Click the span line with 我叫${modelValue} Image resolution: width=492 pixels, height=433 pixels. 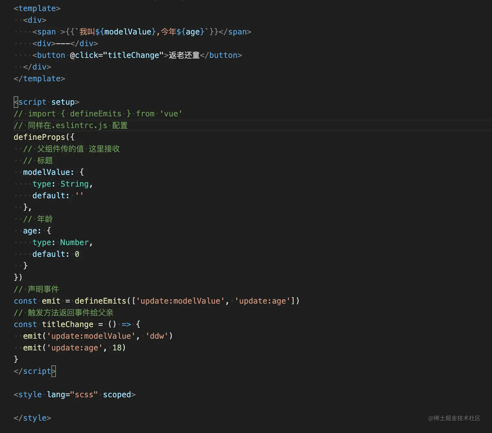pyautogui.click(x=142, y=32)
